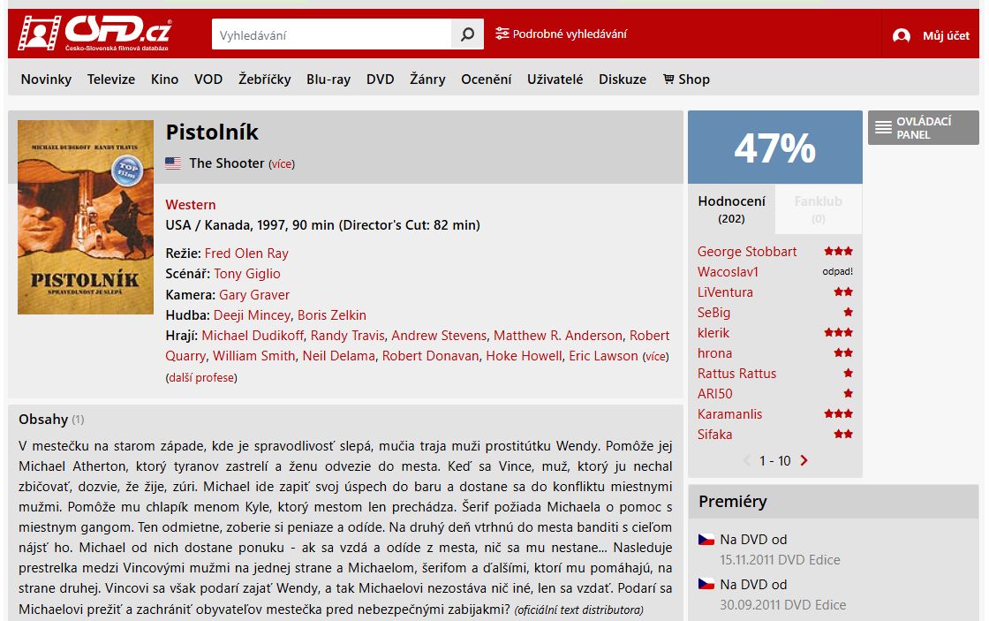This screenshot has width=989, height=621.
Task: Go to the previous ratings page arrow
Action: pyautogui.click(x=747, y=461)
